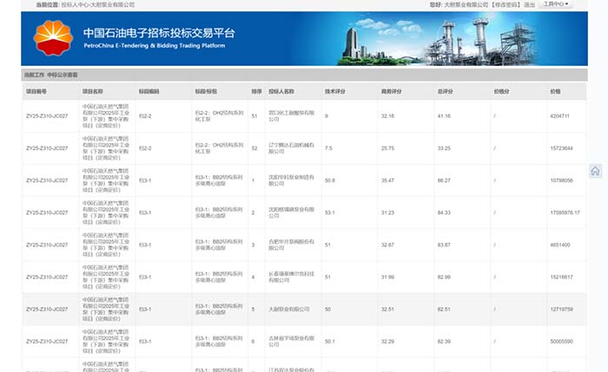Select the technical score cell 7.5
This screenshot has width=608, height=372.
click(328, 148)
